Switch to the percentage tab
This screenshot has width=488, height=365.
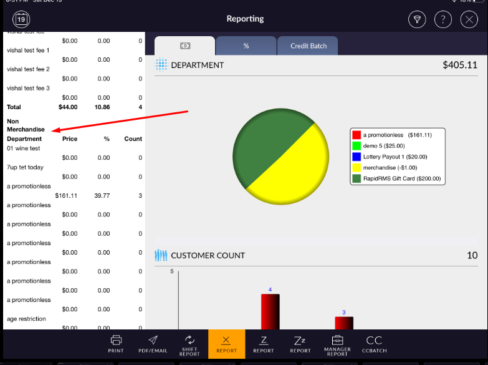246,46
